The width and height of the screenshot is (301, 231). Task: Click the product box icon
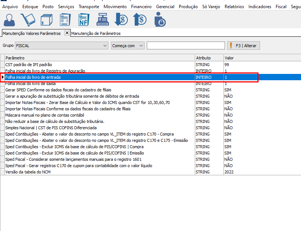47,20
